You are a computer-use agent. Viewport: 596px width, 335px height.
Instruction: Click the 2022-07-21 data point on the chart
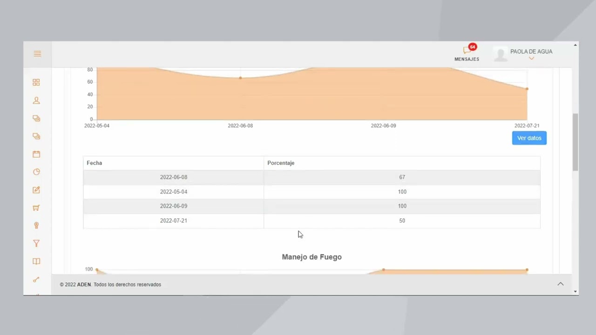(x=527, y=89)
